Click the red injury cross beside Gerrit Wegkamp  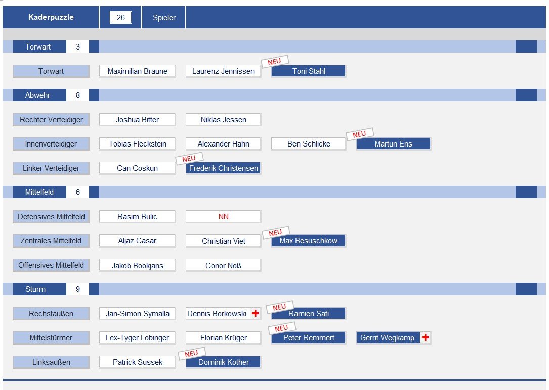pyautogui.click(x=426, y=337)
